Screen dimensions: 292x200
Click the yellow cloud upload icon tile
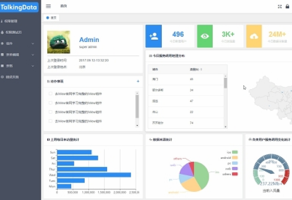[x=254, y=36]
